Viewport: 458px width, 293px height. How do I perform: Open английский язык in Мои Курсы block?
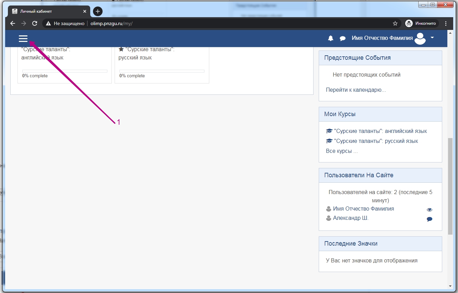coord(380,131)
